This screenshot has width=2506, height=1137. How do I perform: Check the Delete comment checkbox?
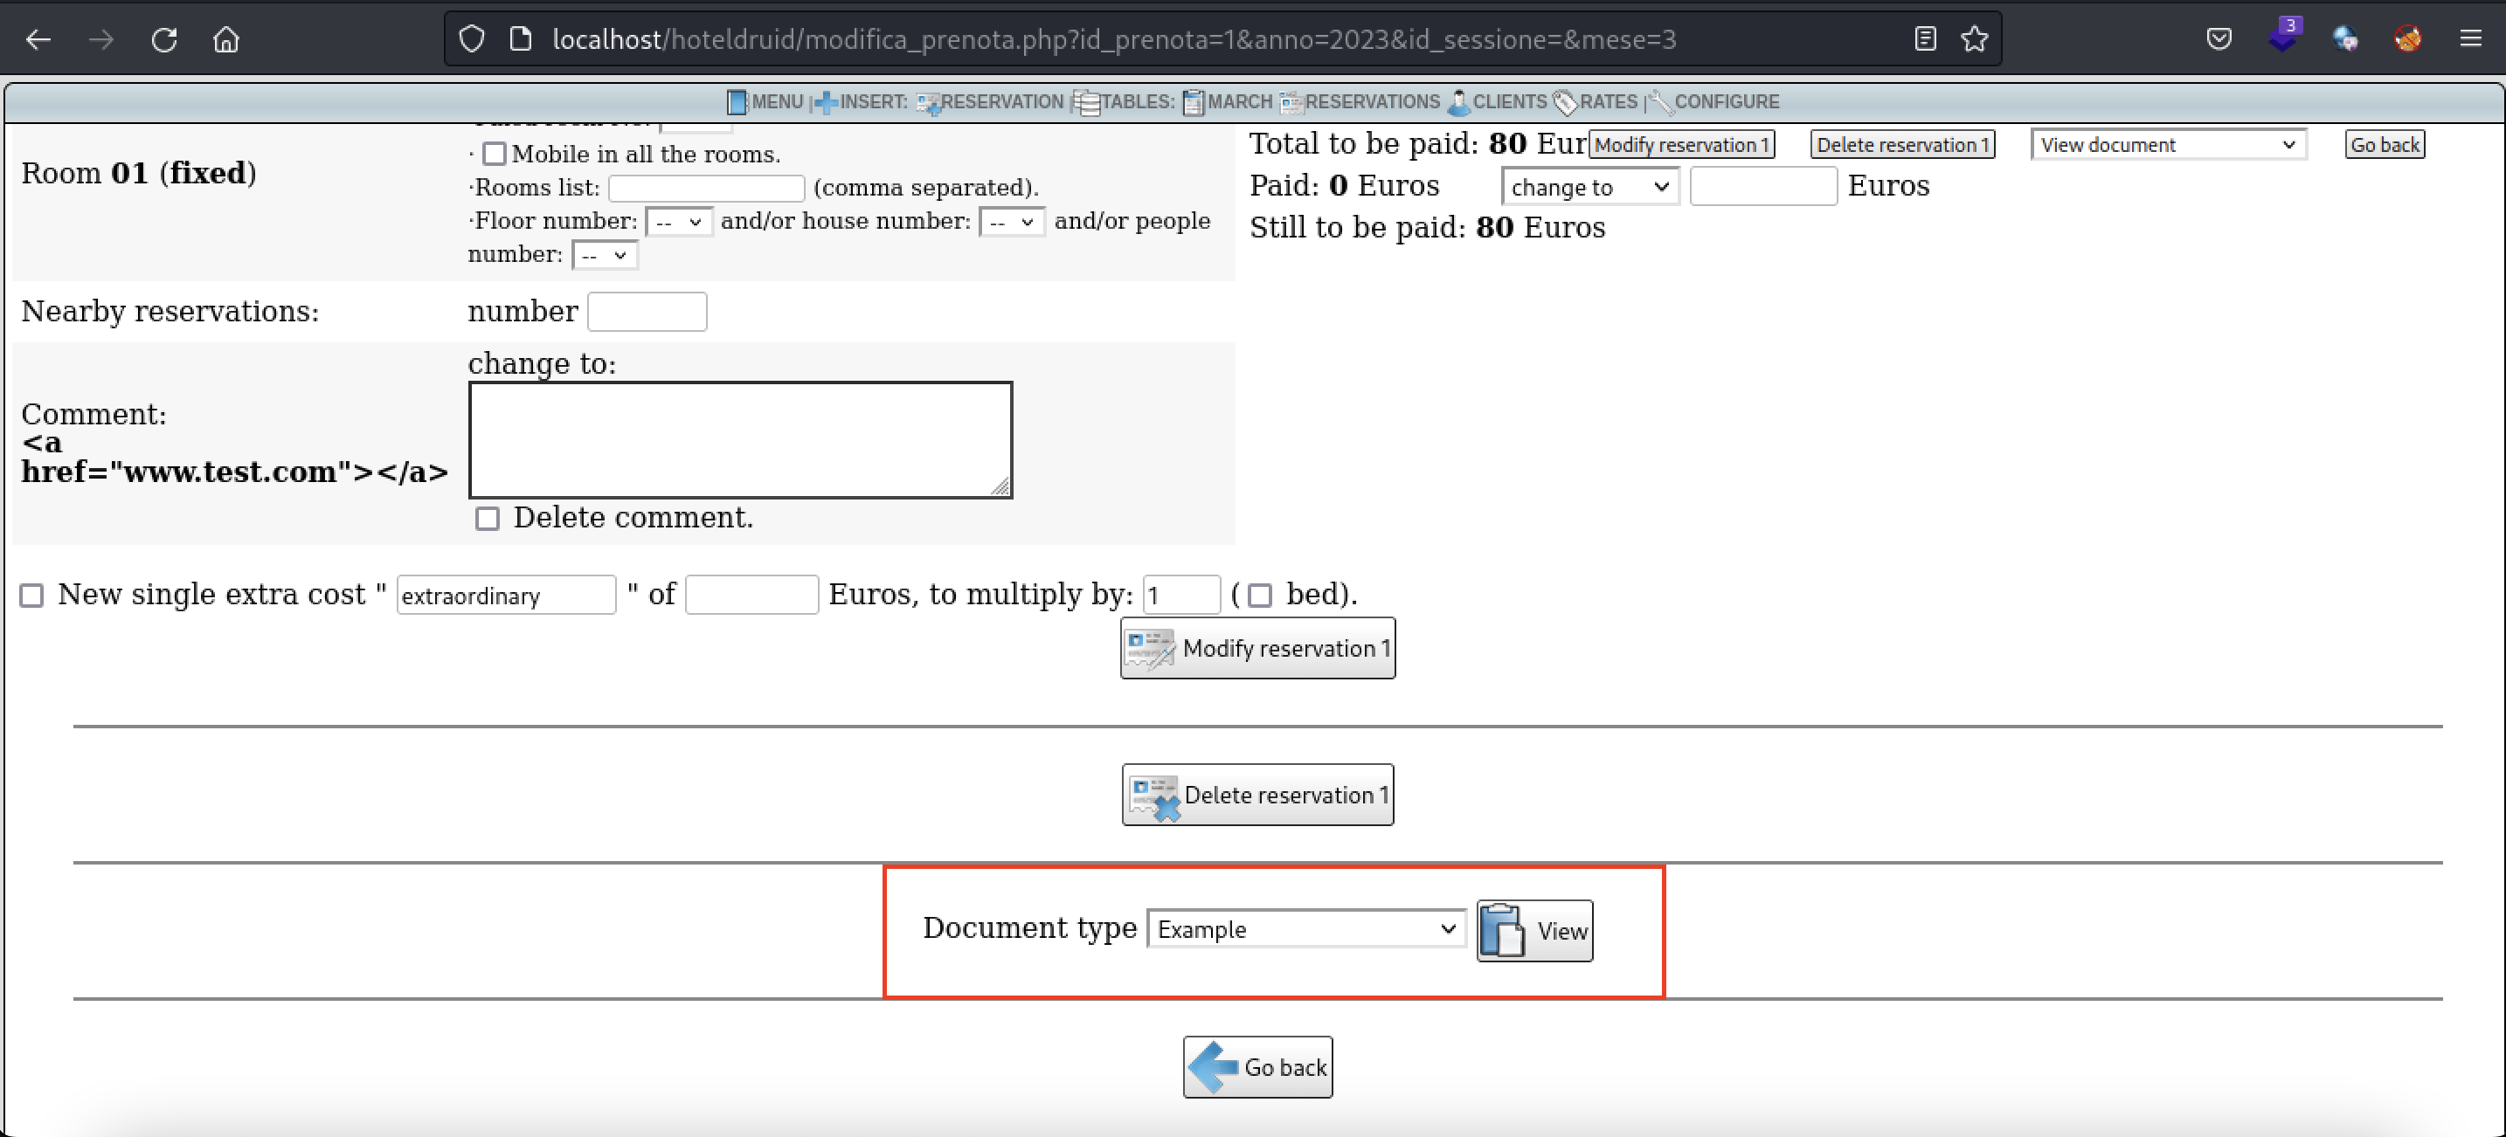pyautogui.click(x=488, y=519)
